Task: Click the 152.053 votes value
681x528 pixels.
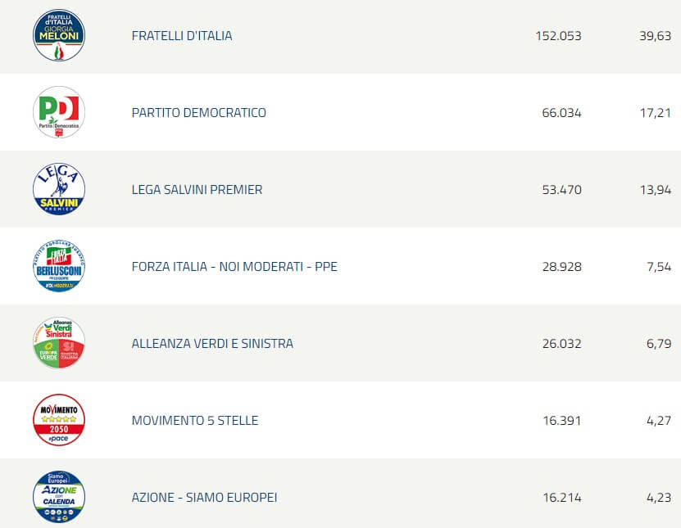Action: point(557,36)
